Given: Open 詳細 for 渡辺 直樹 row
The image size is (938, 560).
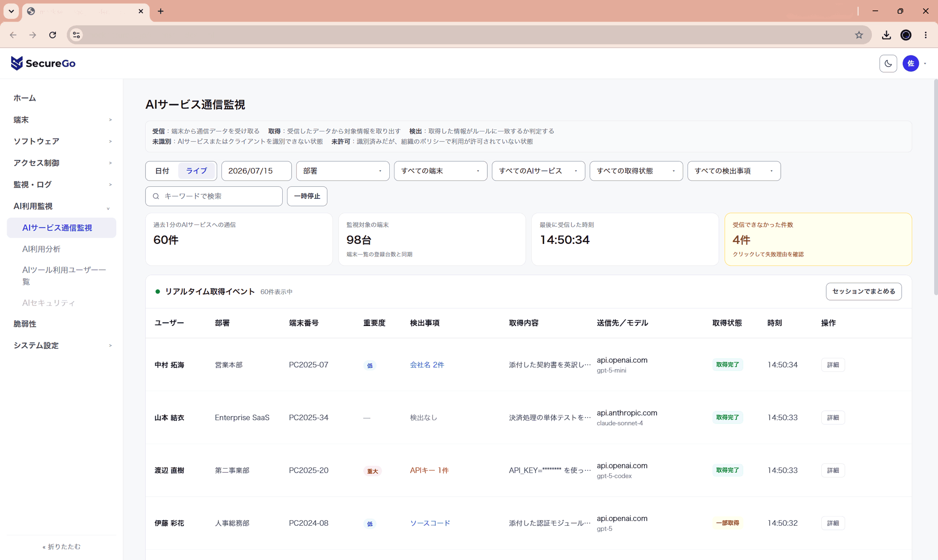Looking at the screenshot, I should tap(833, 470).
